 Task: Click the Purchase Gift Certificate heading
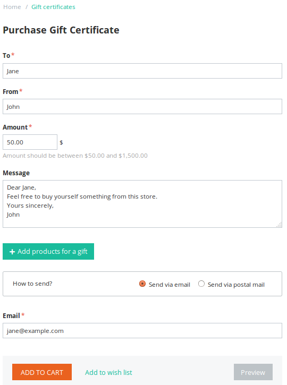pos(61,30)
